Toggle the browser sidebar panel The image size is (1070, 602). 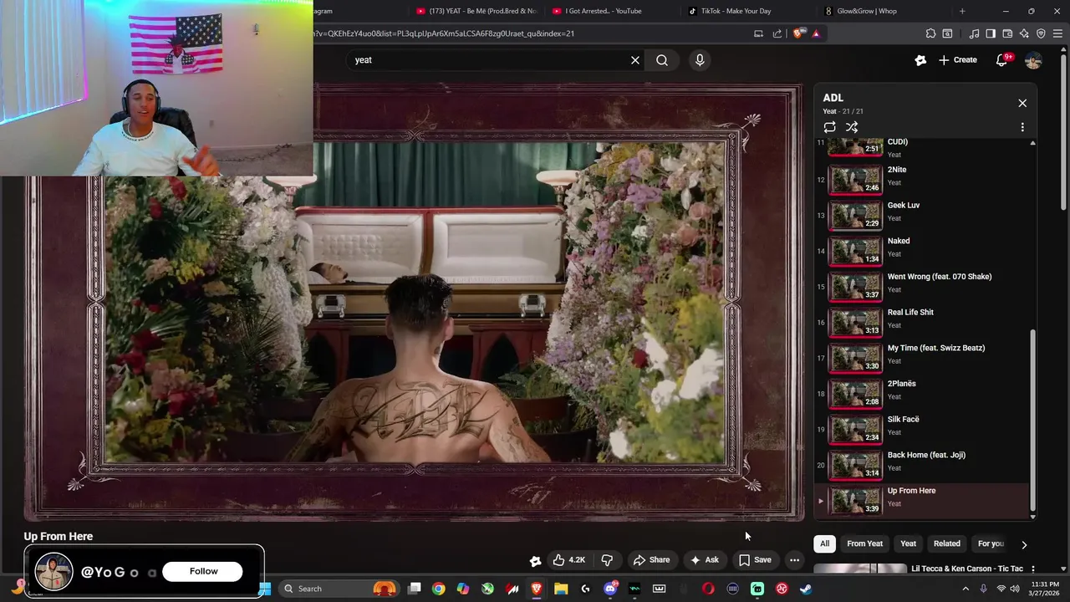click(x=991, y=33)
